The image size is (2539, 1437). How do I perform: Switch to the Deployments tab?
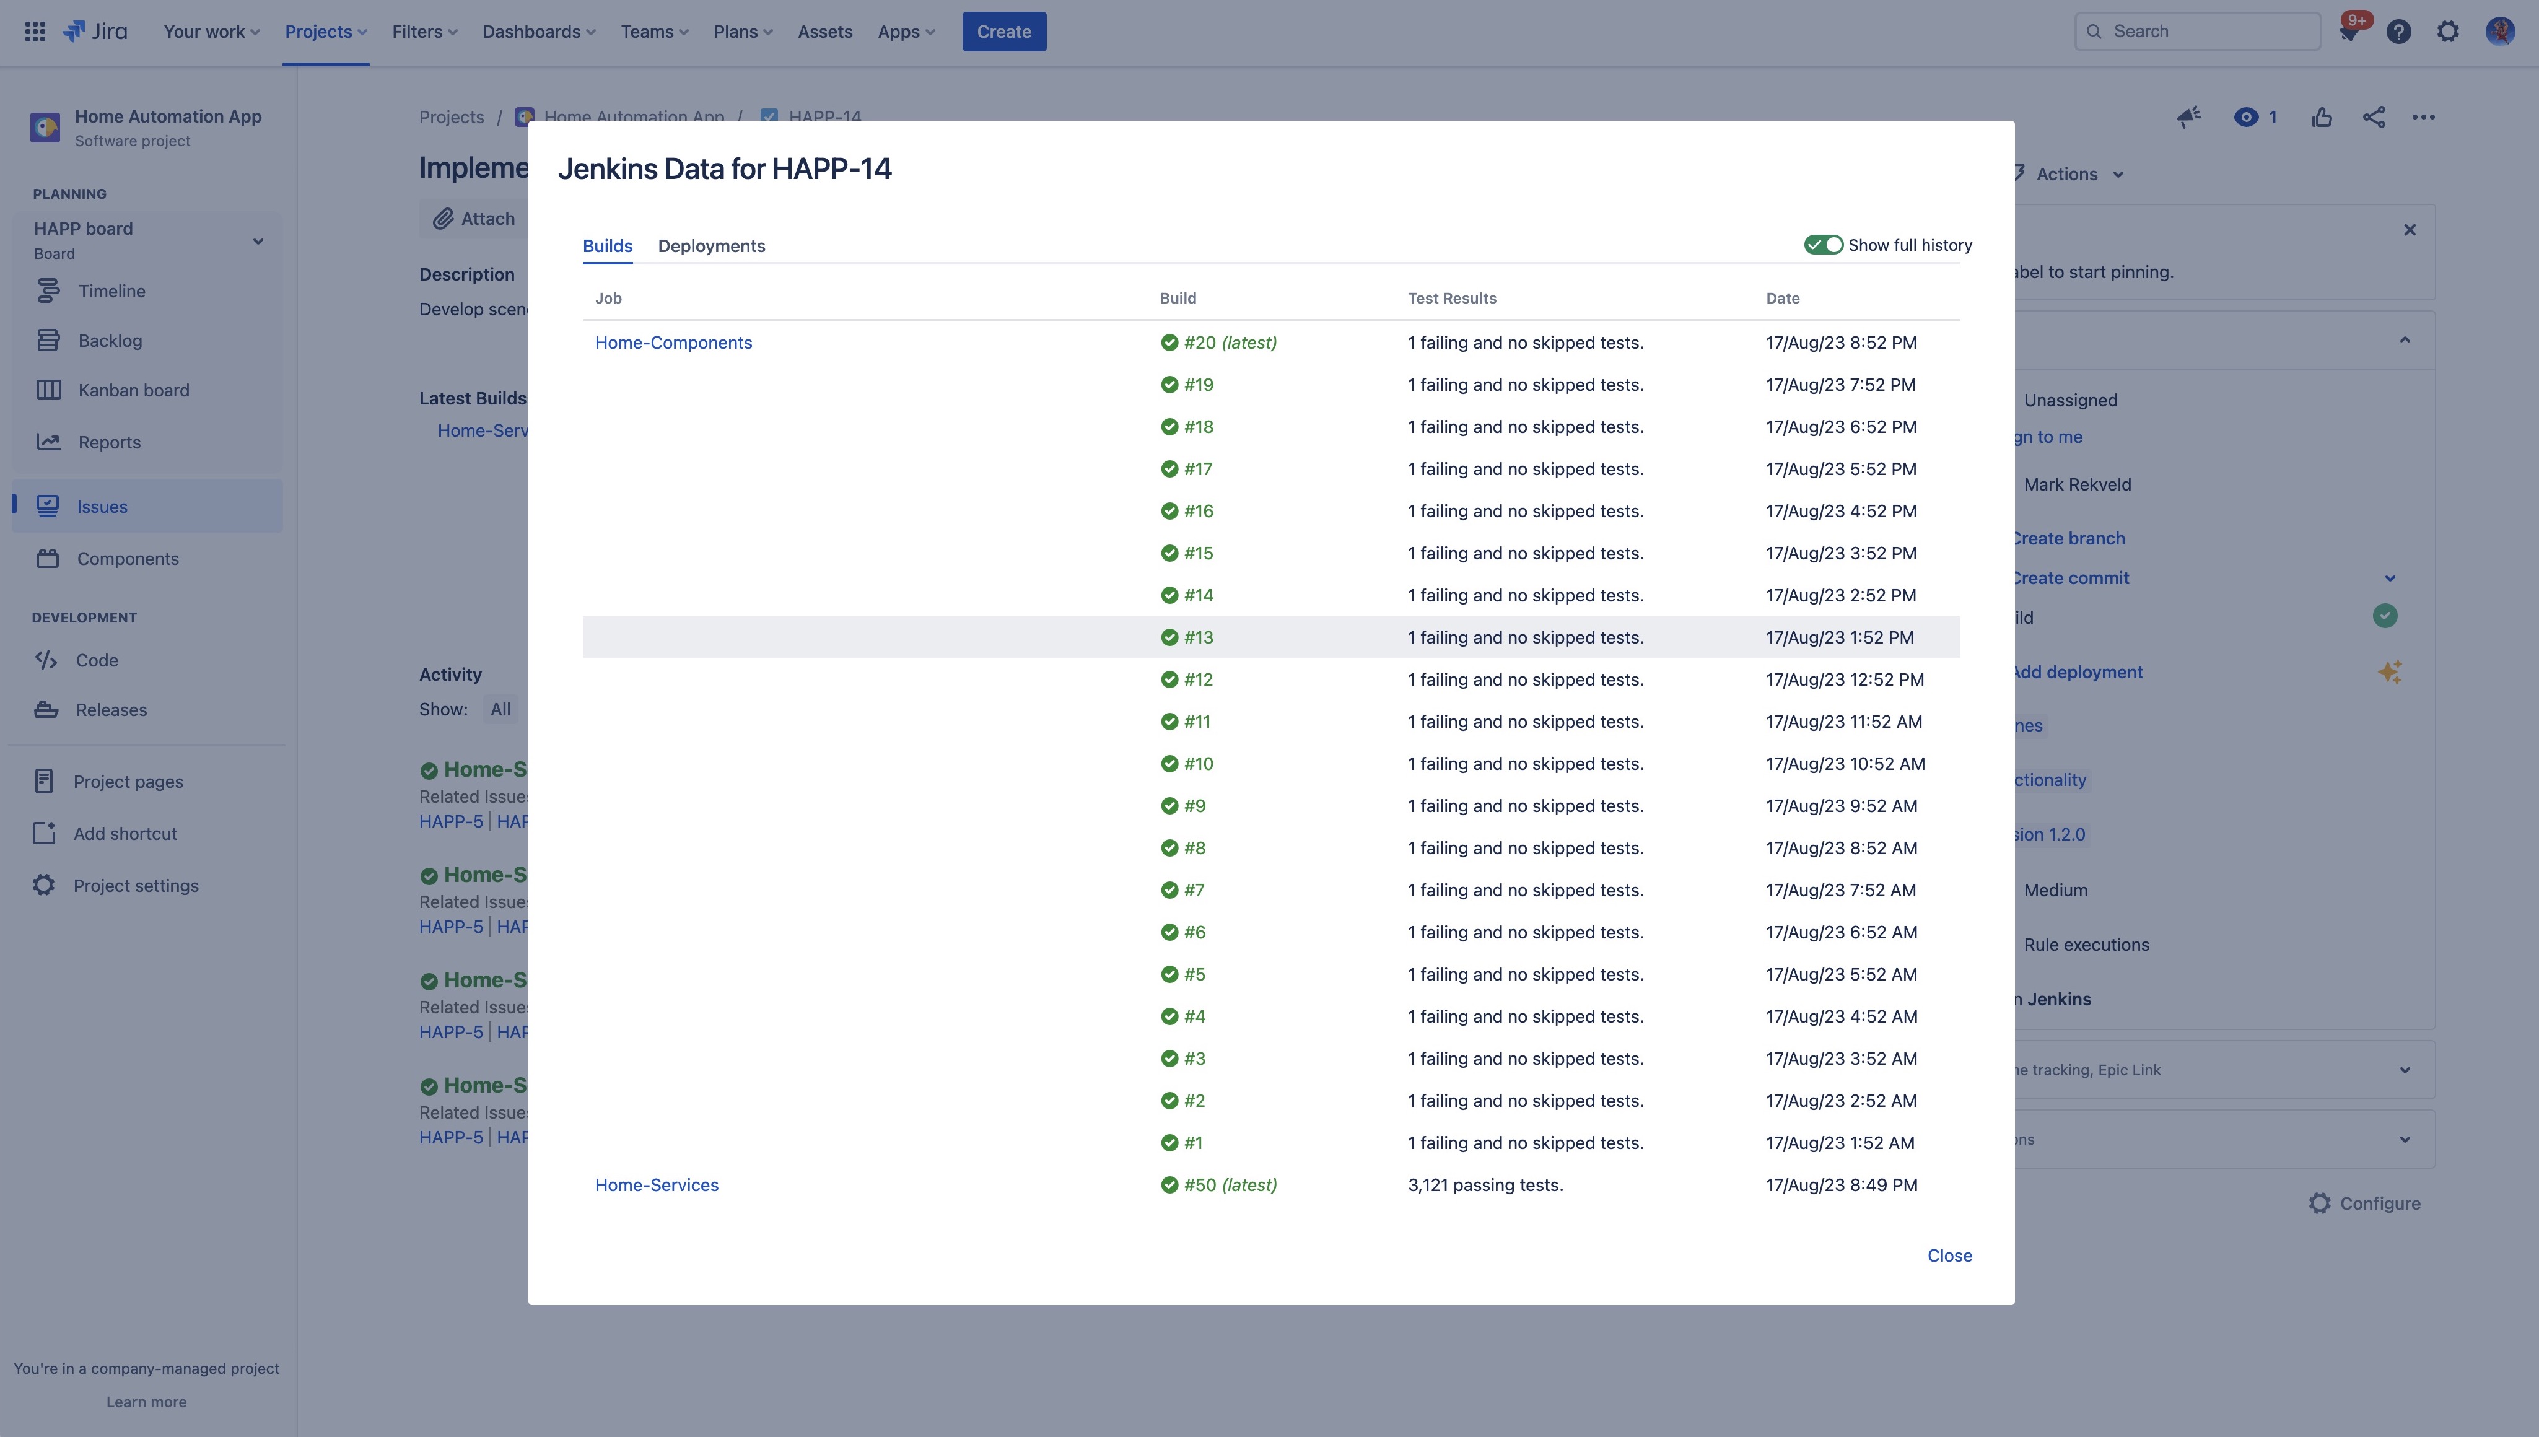coord(712,246)
